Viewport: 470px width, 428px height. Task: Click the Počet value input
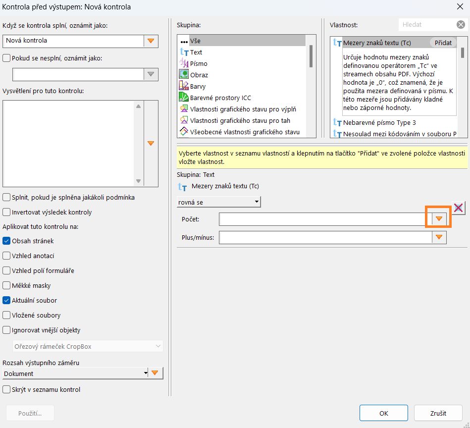point(326,219)
